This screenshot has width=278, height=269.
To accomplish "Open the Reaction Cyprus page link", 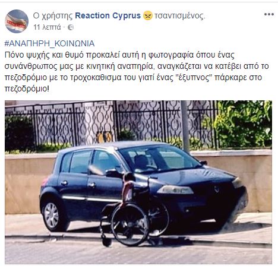I will pyautogui.click(x=108, y=15).
